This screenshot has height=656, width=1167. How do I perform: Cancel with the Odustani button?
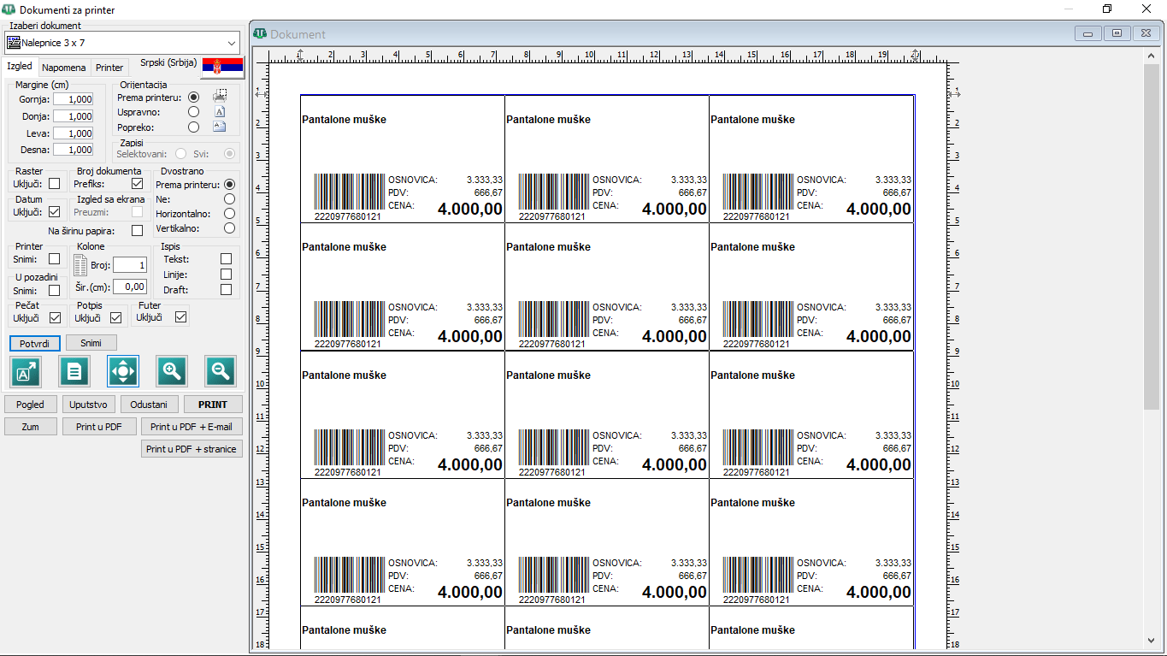(x=149, y=404)
